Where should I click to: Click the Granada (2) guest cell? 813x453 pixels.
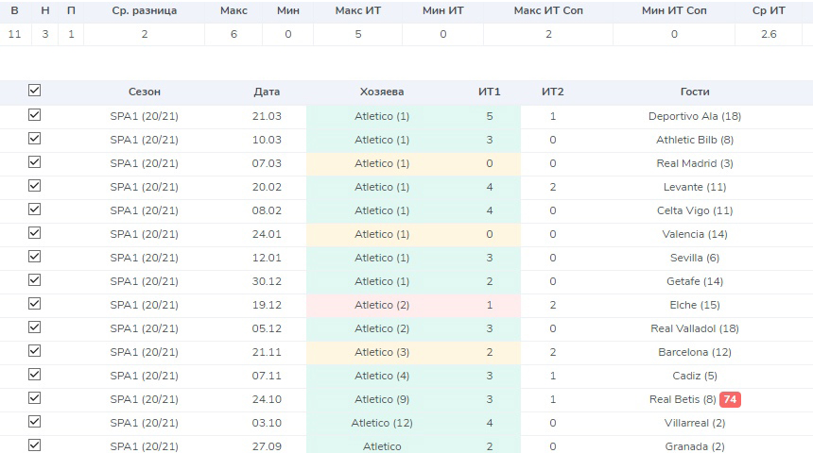pyautogui.click(x=694, y=446)
